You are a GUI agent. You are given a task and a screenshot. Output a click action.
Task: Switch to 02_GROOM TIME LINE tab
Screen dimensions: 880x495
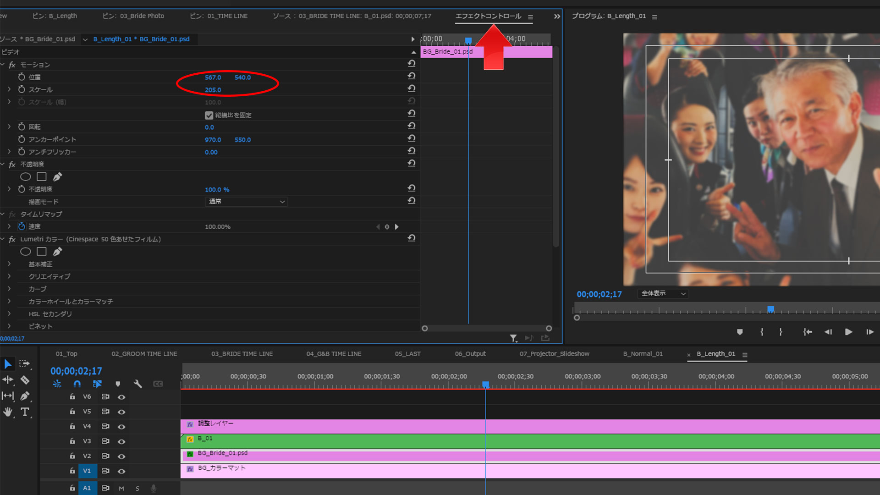click(144, 354)
